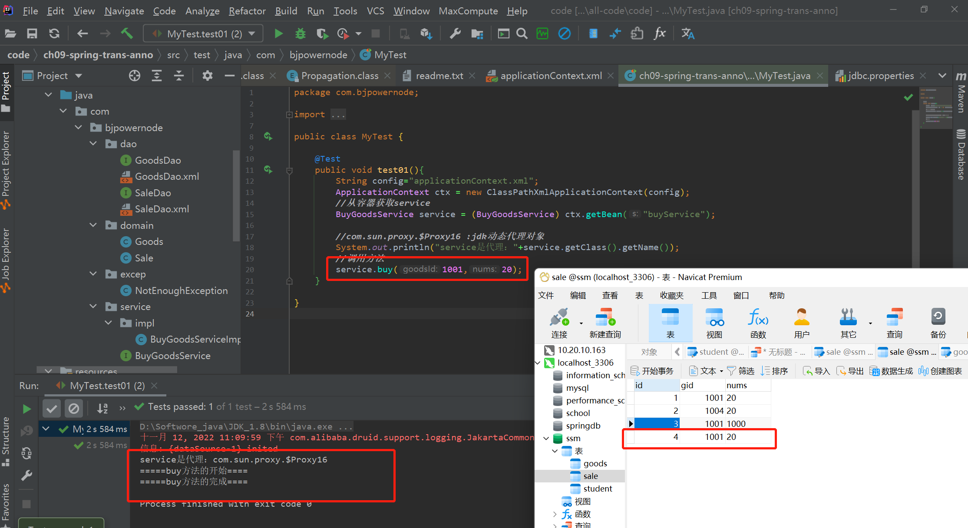
Task: Collapse the ssm database node in Navicat
Action: (546, 438)
